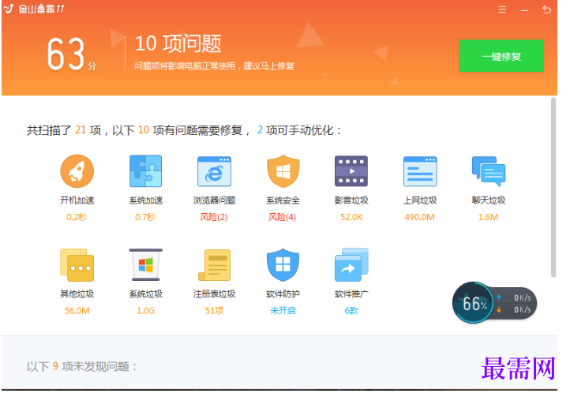This screenshot has height=393, width=570.
Task: Click the back arrow in title bar
Action: [x=546, y=9]
